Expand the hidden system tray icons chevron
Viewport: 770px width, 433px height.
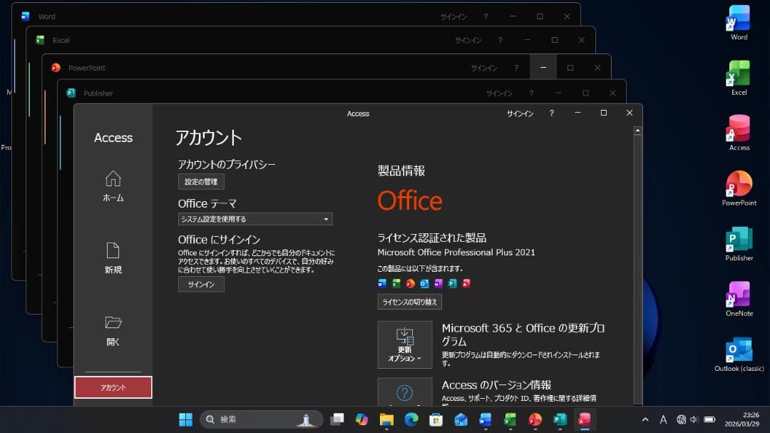(x=645, y=419)
